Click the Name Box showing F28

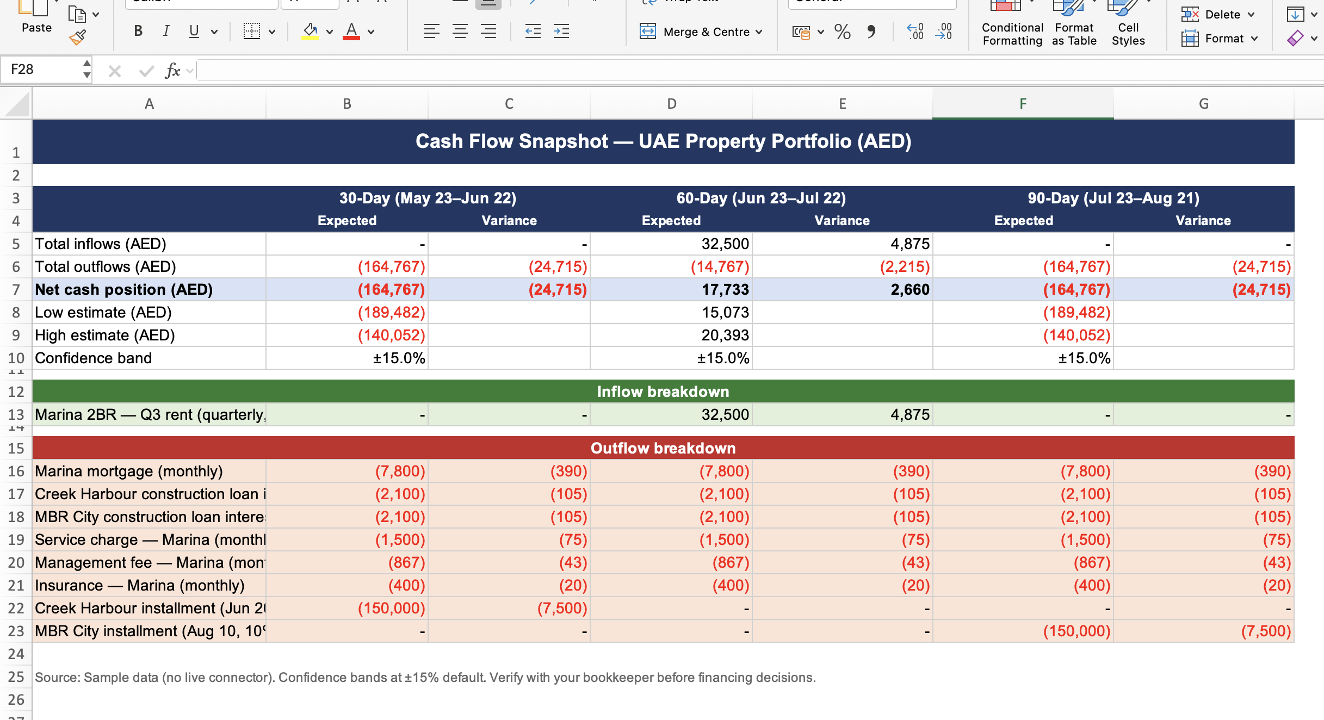(x=41, y=70)
